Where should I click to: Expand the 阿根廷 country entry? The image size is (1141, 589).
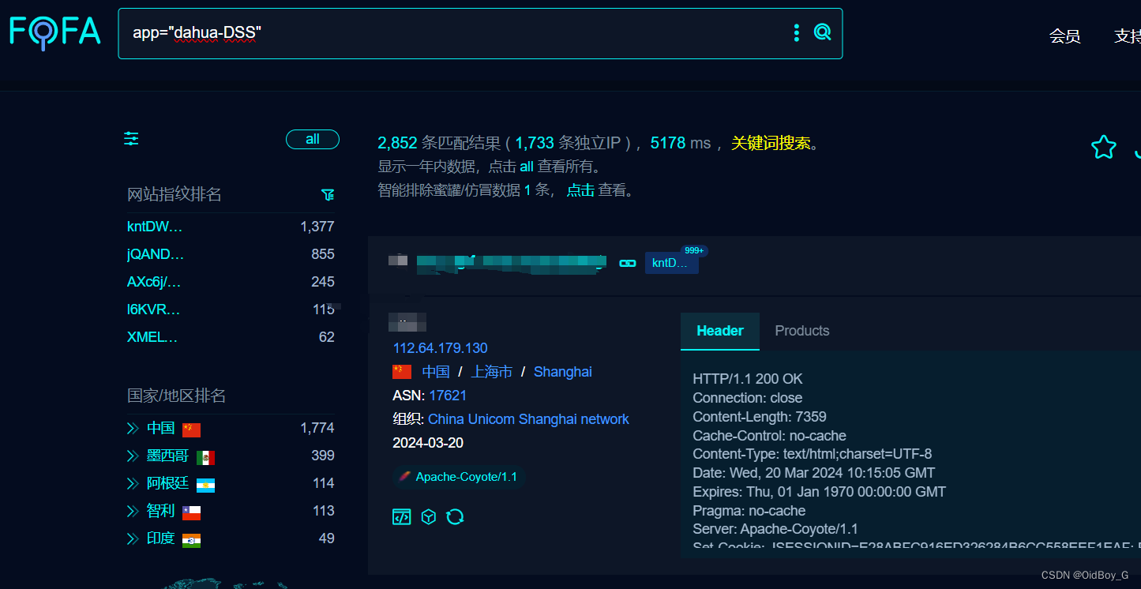pos(133,483)
